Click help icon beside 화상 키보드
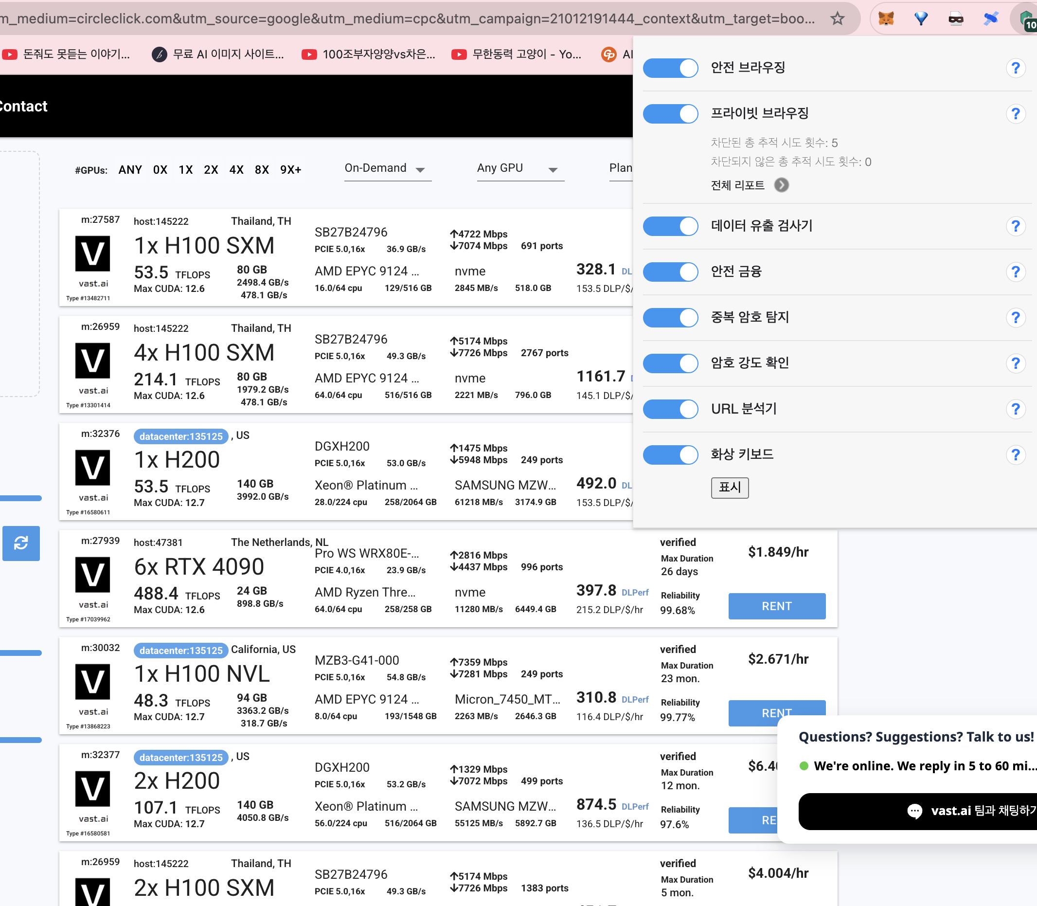1037x906 pixels. [1015, 454]
